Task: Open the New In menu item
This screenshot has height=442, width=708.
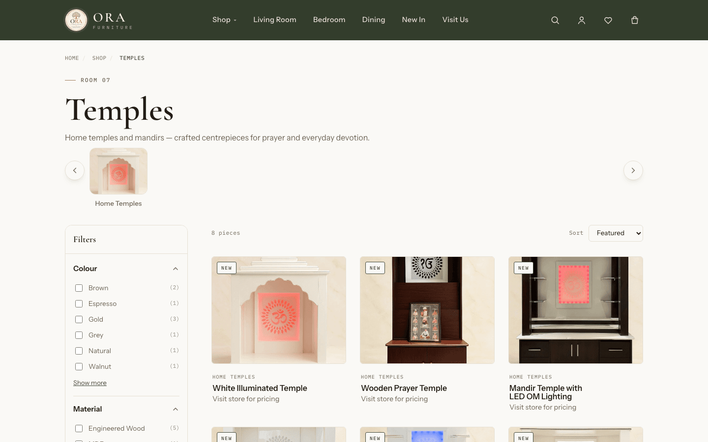Action: point(413,20)
